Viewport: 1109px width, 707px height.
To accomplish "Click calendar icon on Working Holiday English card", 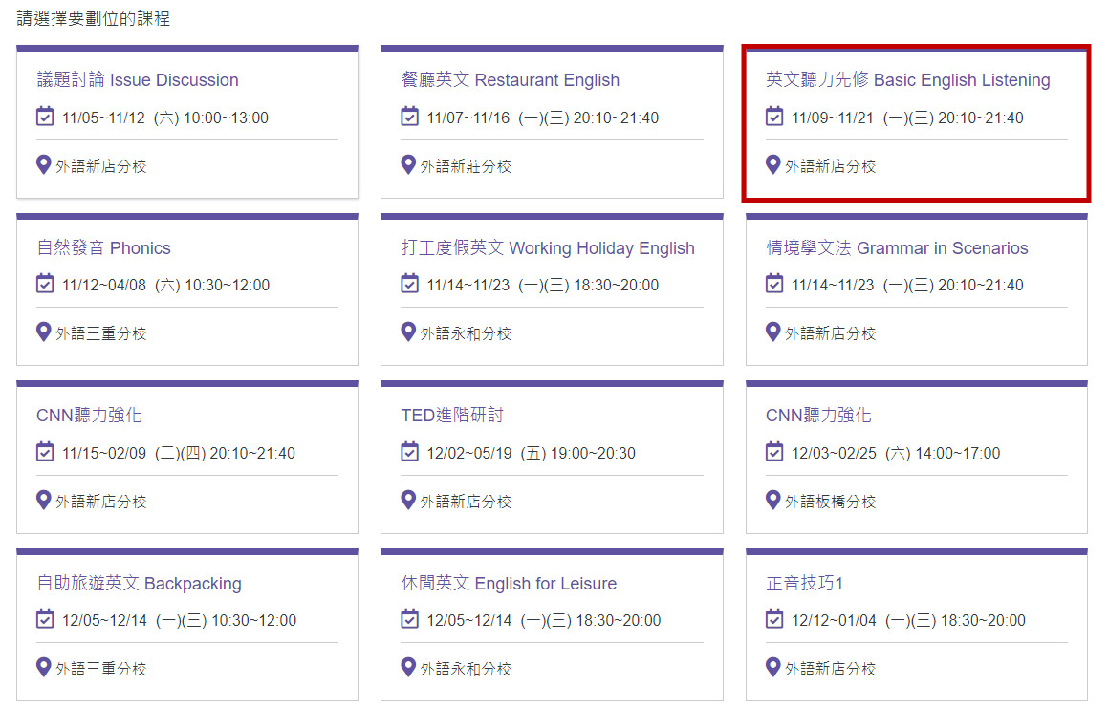I will coord(409,284).
